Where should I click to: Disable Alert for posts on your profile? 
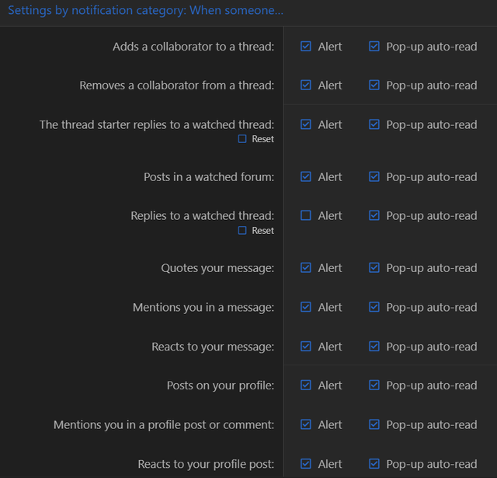click(x=306, y=386)
